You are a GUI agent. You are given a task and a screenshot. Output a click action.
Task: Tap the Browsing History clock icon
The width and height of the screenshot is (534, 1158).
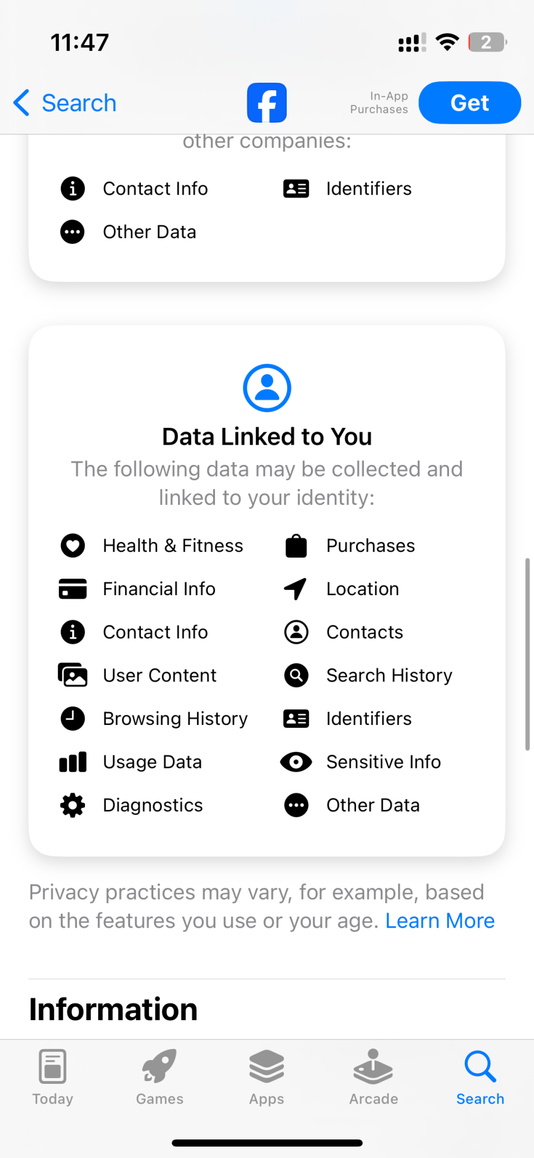73,719
